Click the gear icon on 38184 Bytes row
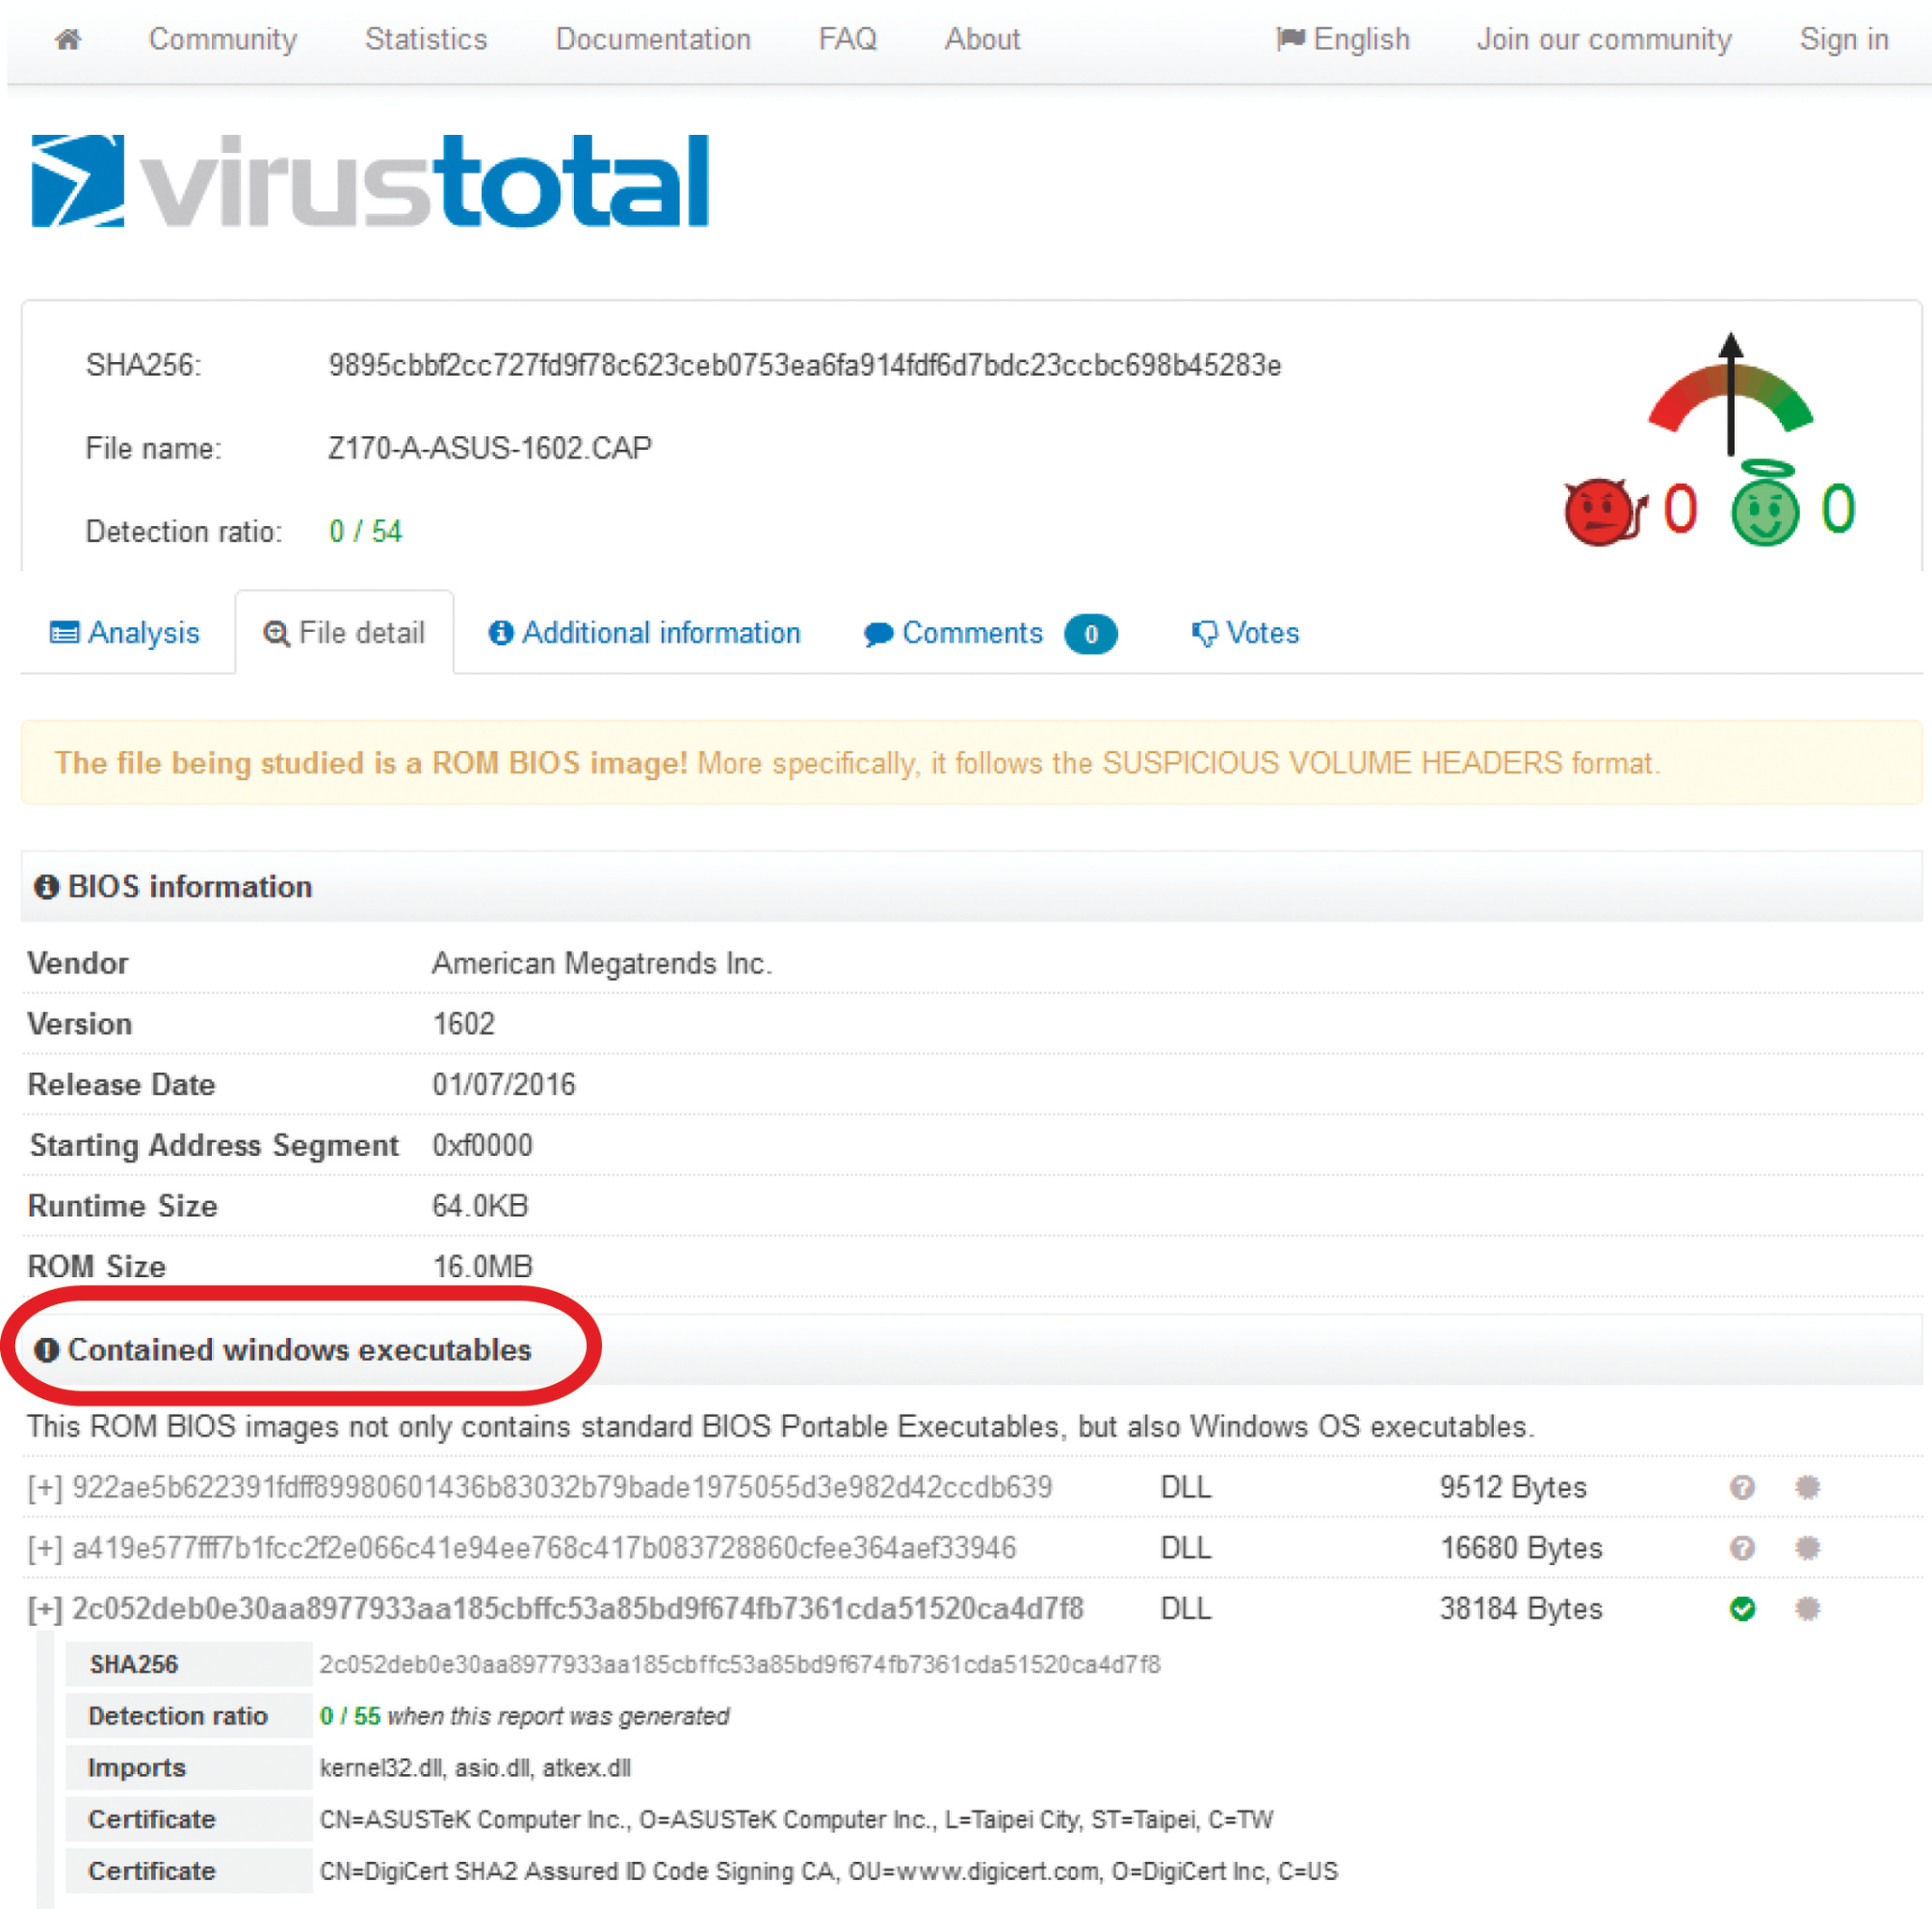This screenshot has width=1932, height=1909. point(1807,1608)
